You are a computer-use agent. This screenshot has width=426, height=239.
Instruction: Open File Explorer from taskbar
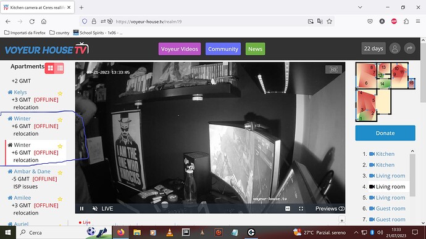tap(137, 232)
